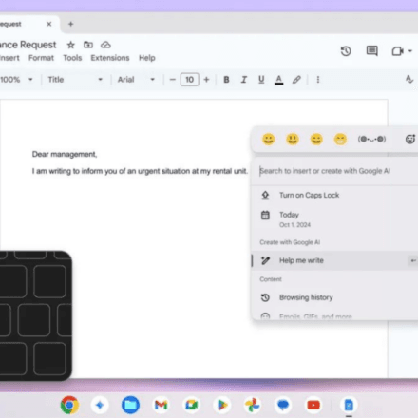Open the text color picker
This screenshot has height=418, width=418.
pos(278,80)
